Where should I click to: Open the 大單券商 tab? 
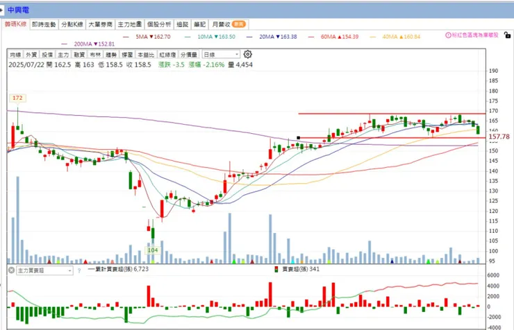[x=100, y=24]
